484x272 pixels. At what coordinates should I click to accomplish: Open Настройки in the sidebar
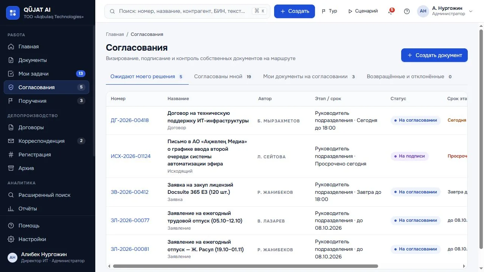coord(47,239)
